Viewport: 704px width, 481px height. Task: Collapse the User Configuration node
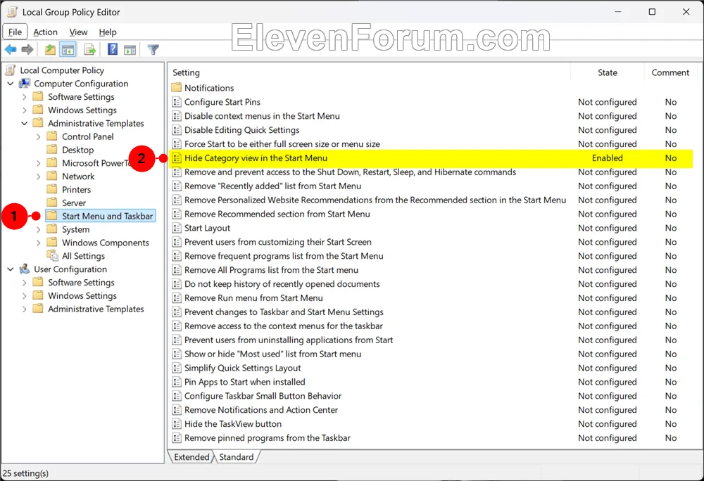tap(11, 269)
